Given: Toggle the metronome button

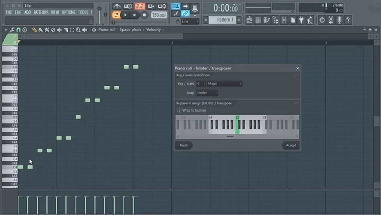Looking at the screenshot, I should tap(117, 6).
